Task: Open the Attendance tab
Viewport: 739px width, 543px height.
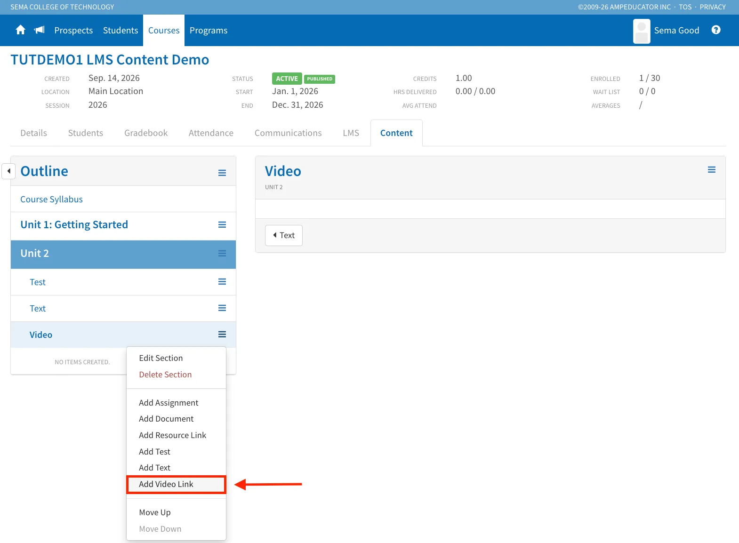Action: tap(211, 133)
